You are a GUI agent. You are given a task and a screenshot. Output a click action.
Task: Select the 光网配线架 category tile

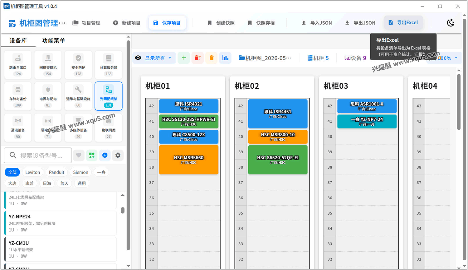pyautogui.click(x=109, y=96)
